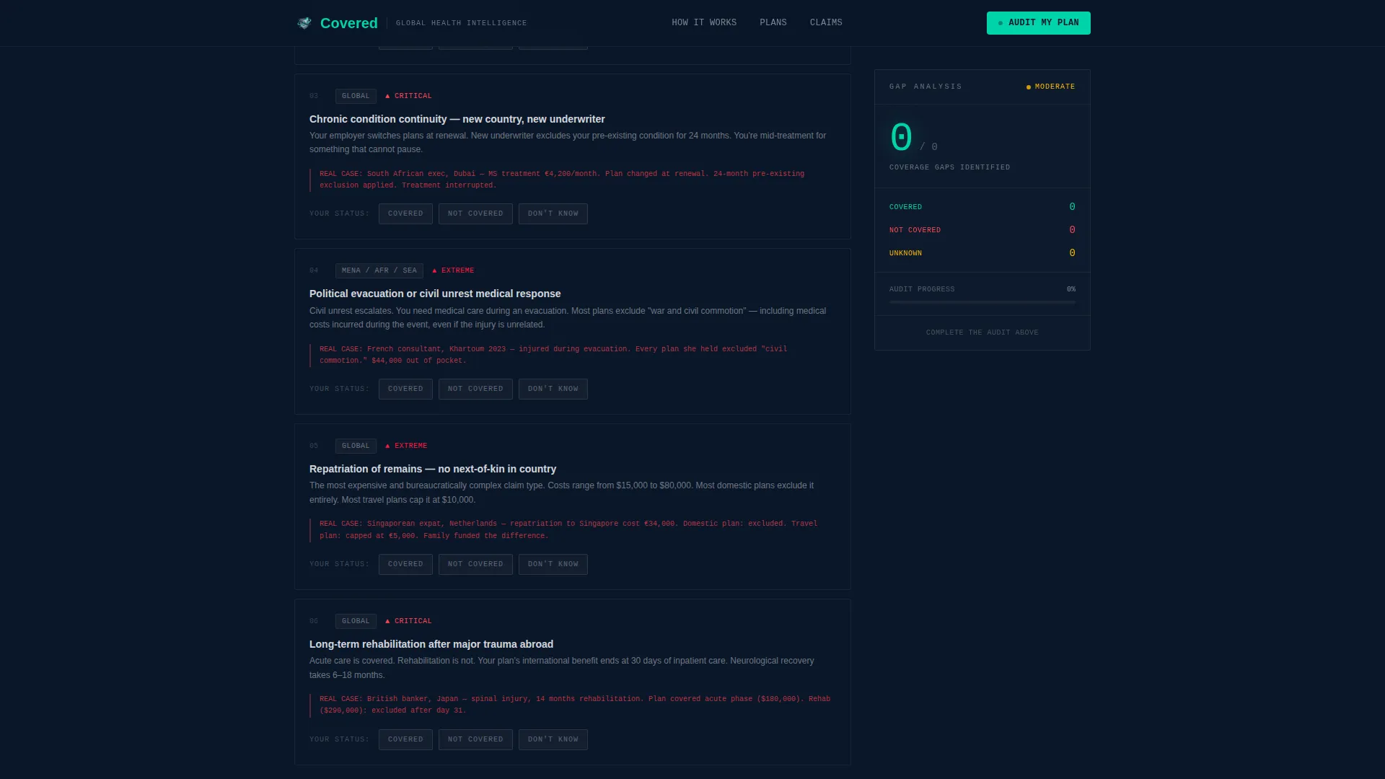Click the Singaporean expat real case text
Screen dimensions: 1385x779
[x=568, y=529]
